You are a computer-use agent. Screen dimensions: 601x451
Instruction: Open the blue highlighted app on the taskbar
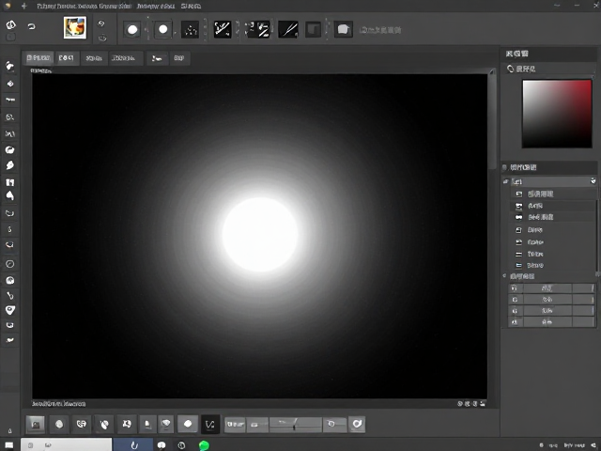point(133,444)
